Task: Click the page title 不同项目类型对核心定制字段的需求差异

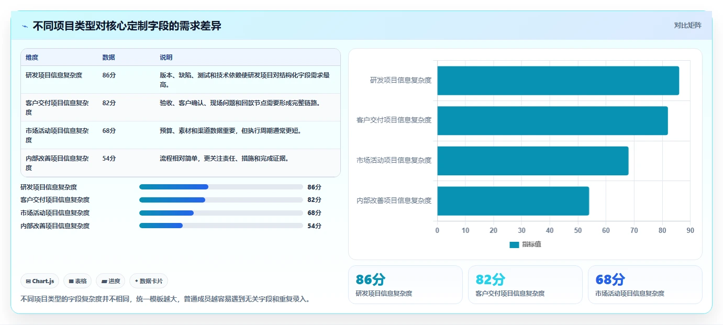Action: tap(127, 26)
